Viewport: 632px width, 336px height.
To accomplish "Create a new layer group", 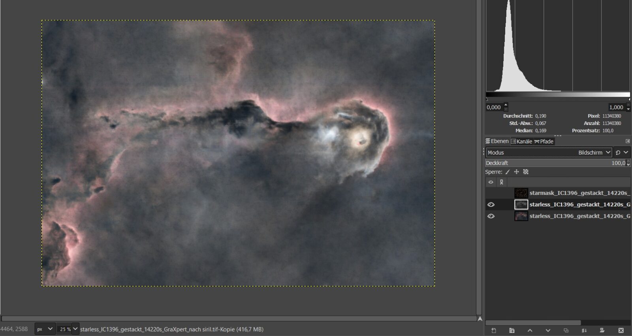I will pyautogui.click(x=512, y=330).
